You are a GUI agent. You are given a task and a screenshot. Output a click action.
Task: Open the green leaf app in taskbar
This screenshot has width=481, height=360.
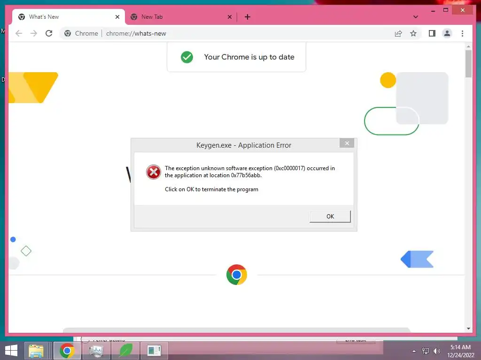[x=125, y=351]
